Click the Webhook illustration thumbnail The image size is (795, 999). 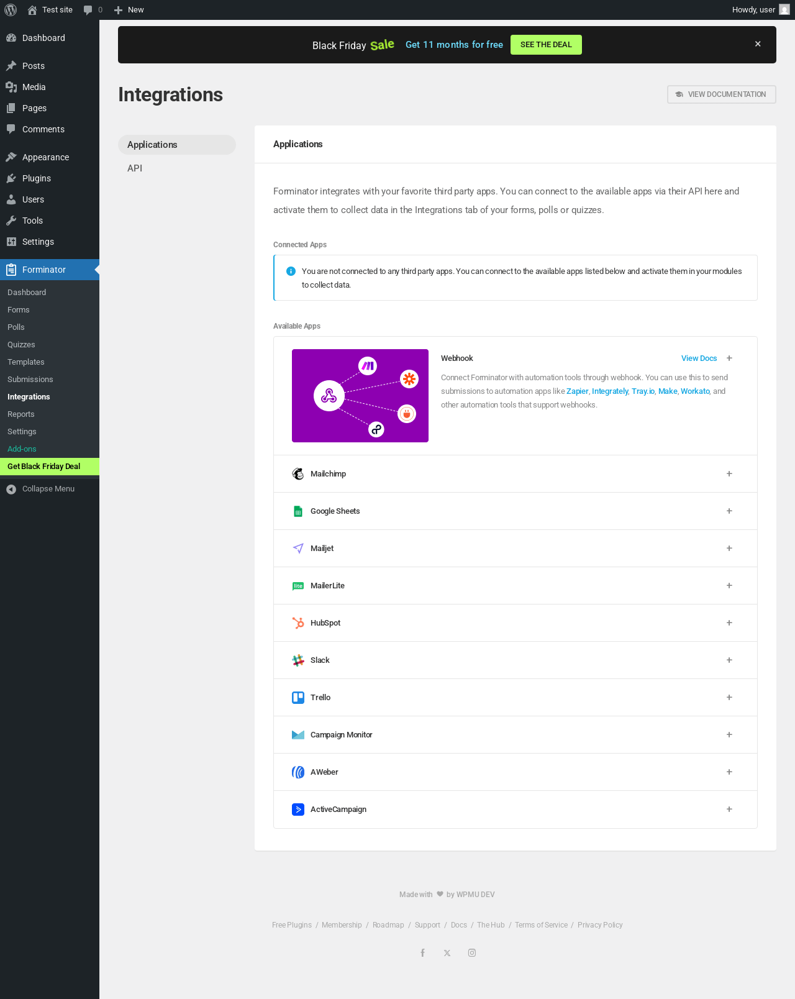[360, 396]
